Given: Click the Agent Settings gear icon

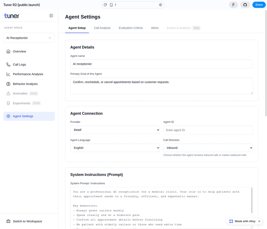Looking at the screenshot, I should tap(8, 116).
